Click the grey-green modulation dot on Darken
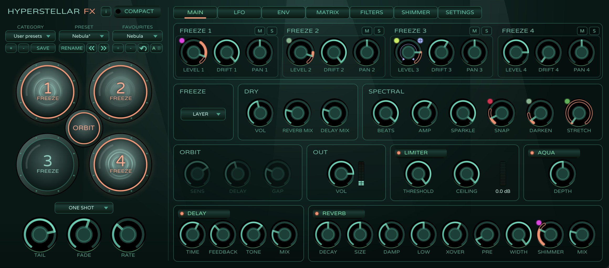Viewport: 609px width, 268px height. coord(529,101)
